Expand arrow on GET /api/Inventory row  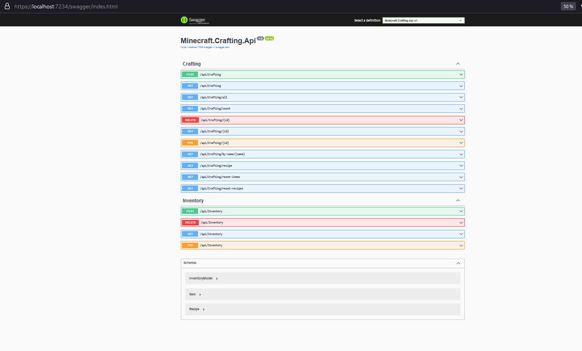coord(461,234)
